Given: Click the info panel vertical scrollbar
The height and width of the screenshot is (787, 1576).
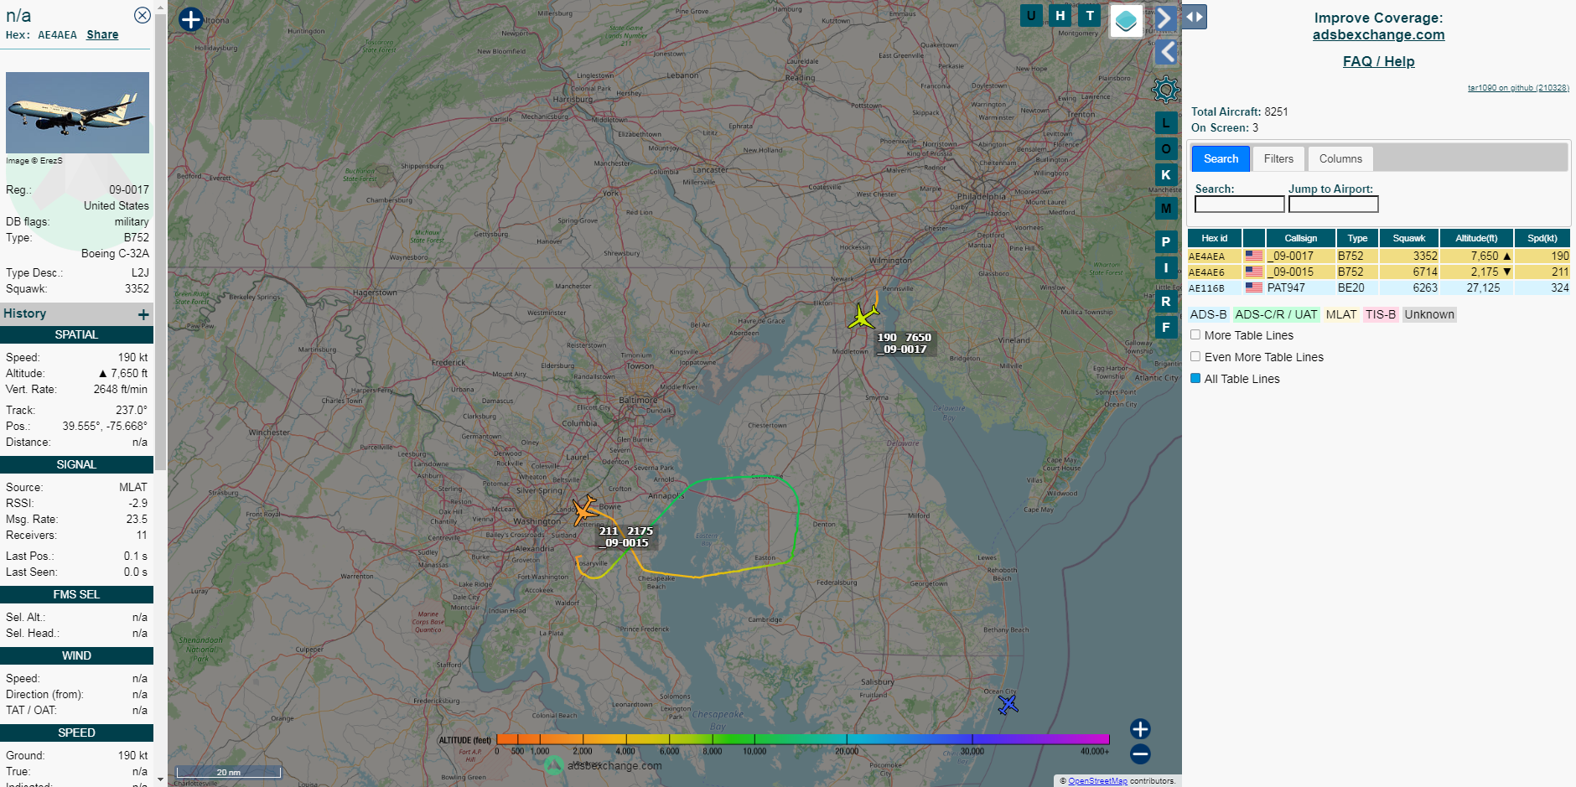Looking at the screenshot, I should click(x=160, y=243).
